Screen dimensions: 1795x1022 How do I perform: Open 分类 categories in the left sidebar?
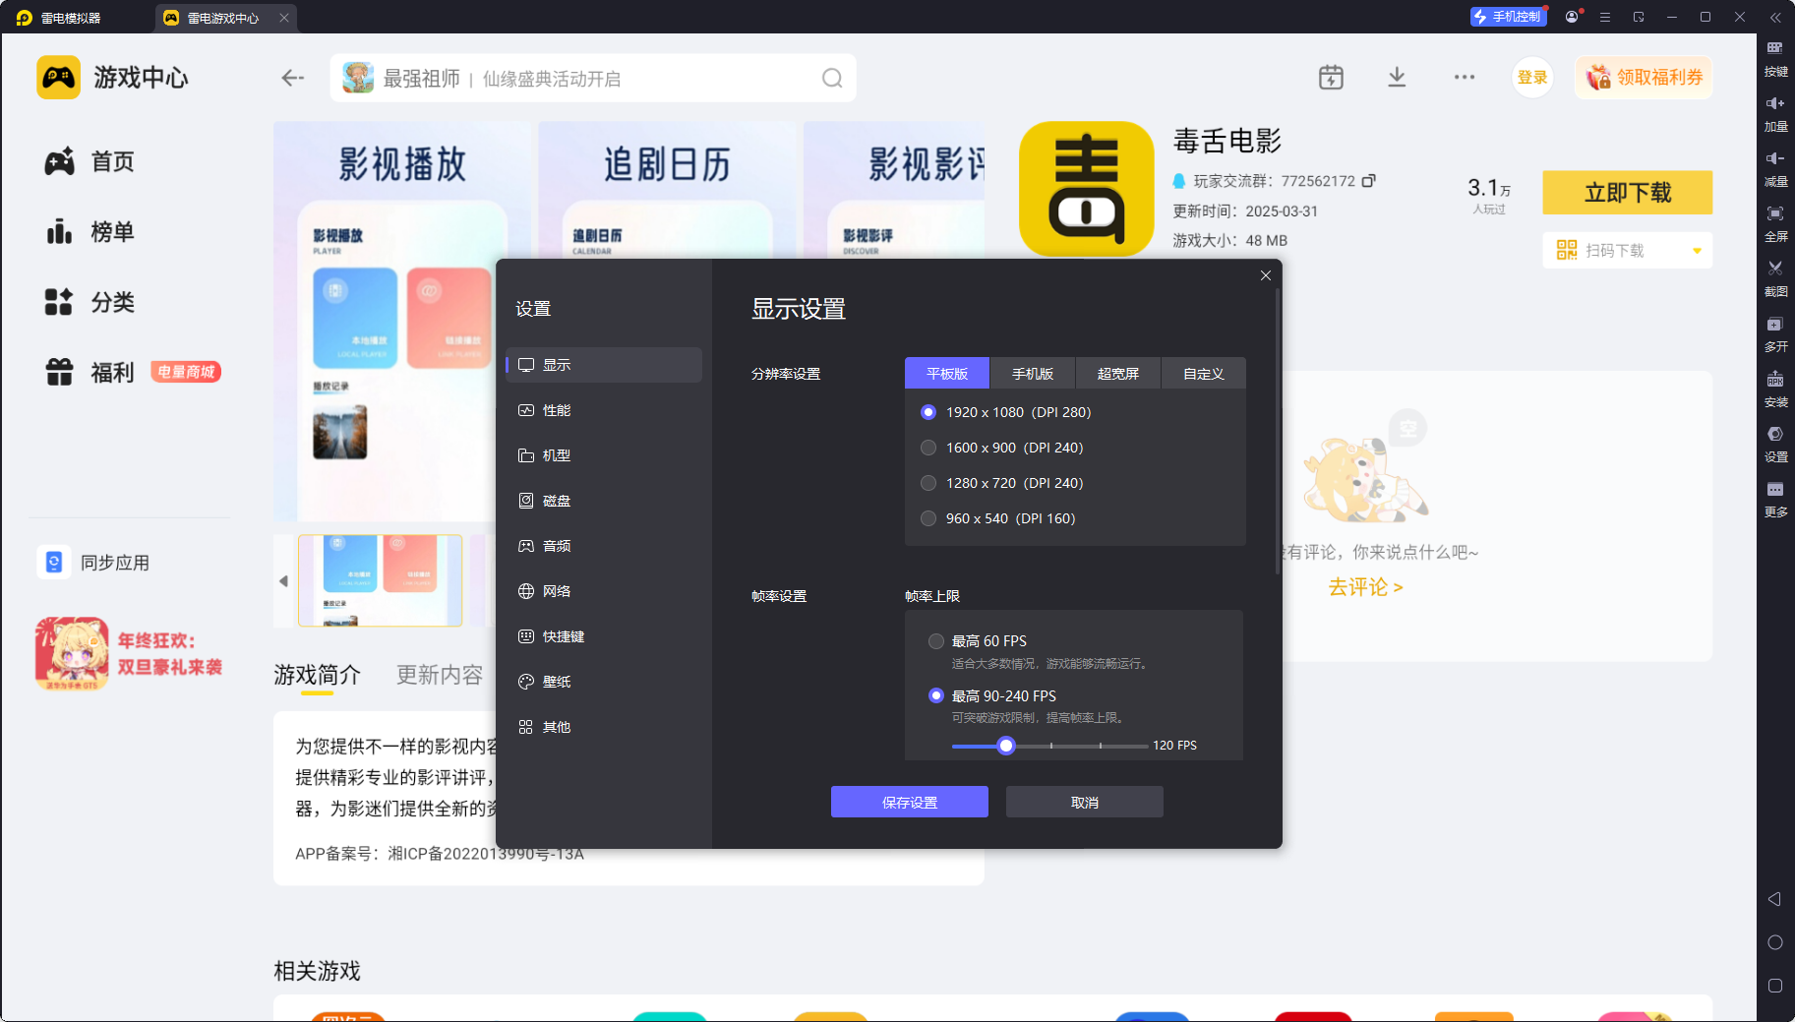point(90,302)
